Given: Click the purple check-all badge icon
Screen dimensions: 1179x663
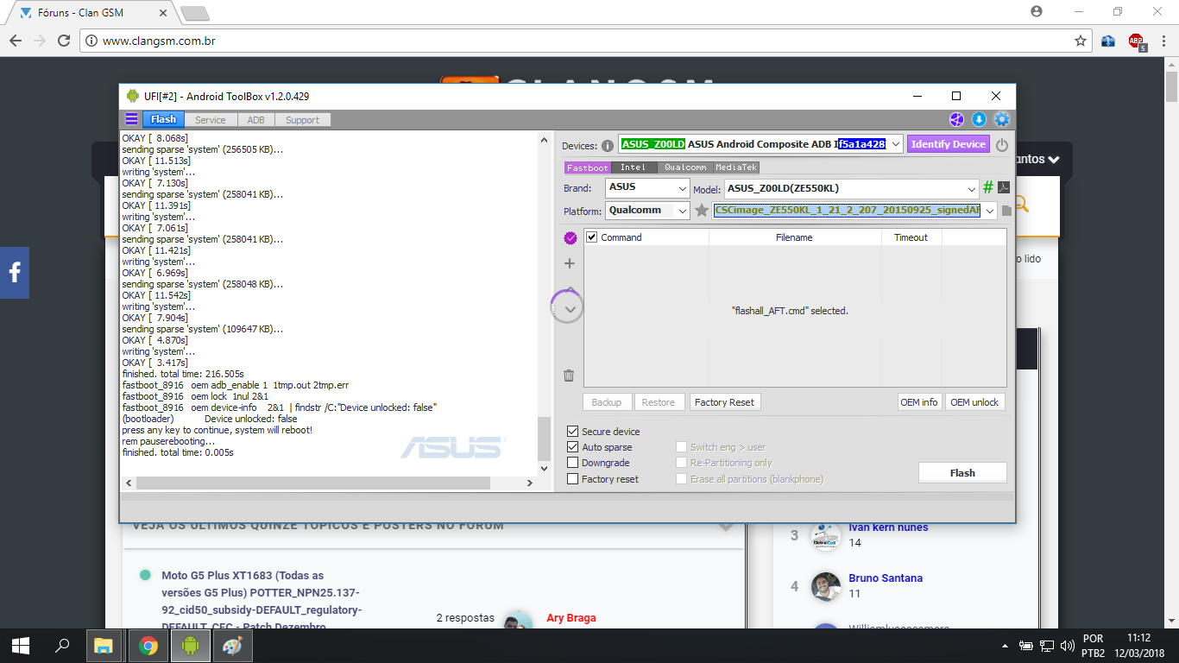Looking at the screenshot, I should (x=570, y=238).
